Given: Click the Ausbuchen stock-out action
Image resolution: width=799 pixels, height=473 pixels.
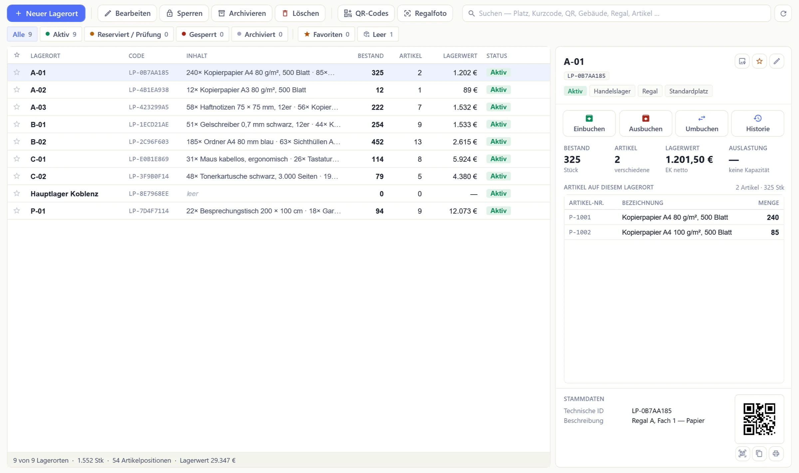Looking at the screenshot, I should click(x=645, y=123).
